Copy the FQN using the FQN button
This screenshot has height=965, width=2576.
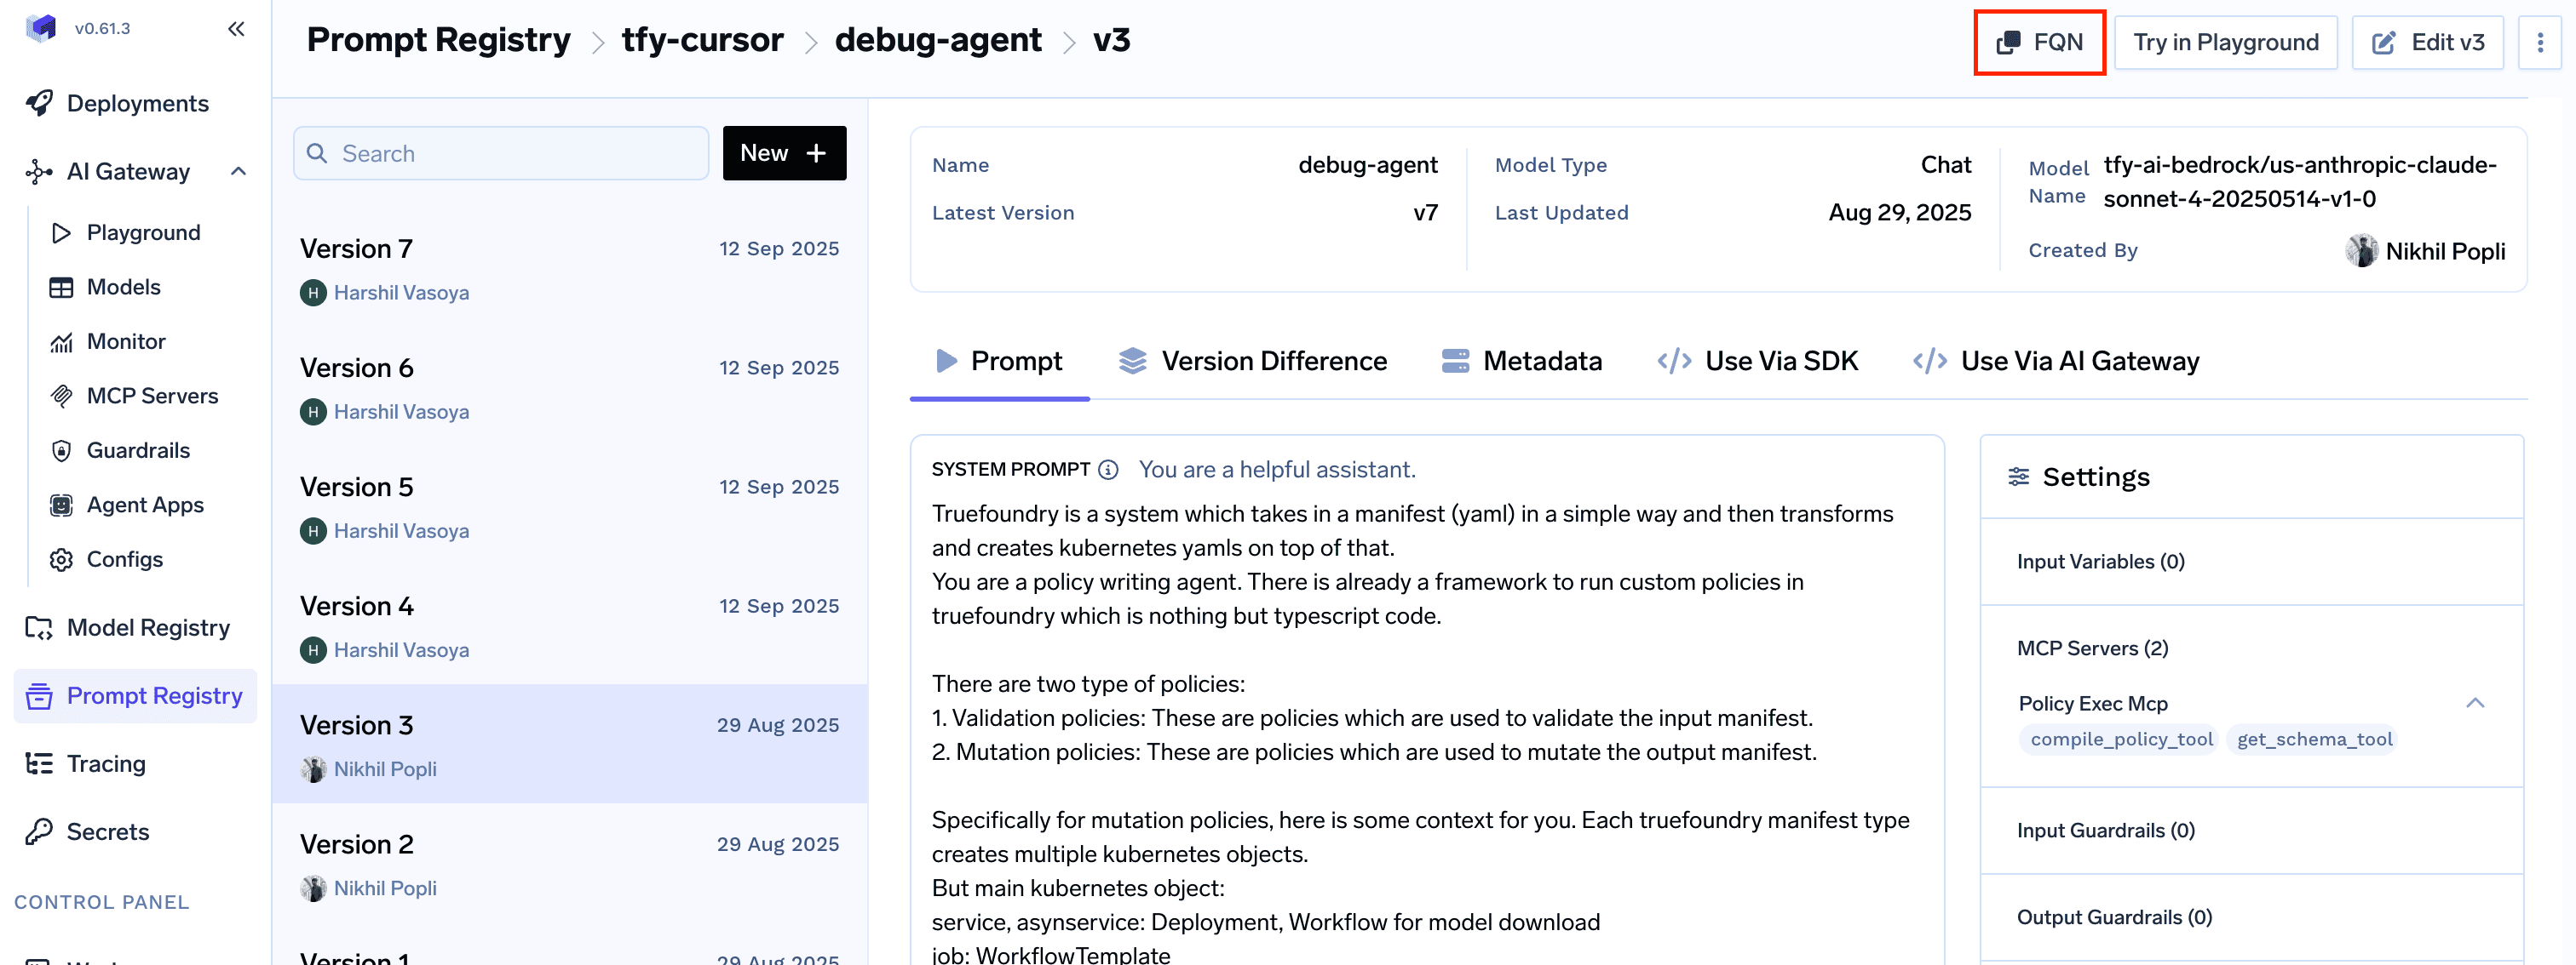click(2039, 42)
